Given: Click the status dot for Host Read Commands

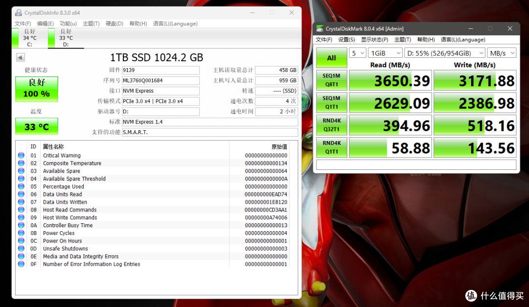Looking at the screenshot, I should click(x=21, y=210).
